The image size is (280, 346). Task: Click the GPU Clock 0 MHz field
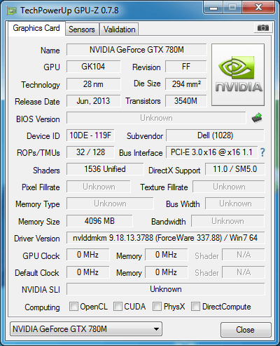click(88, 255)
